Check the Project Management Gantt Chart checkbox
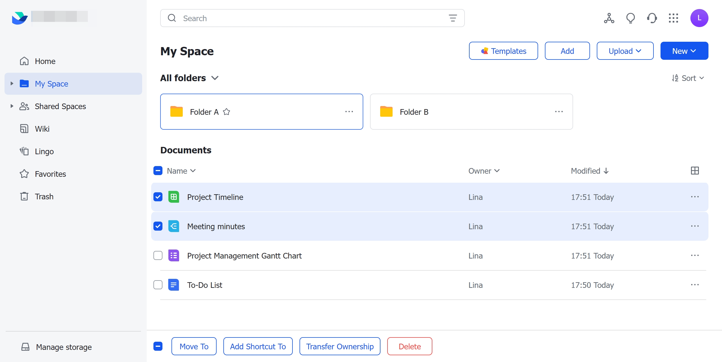 158,255
